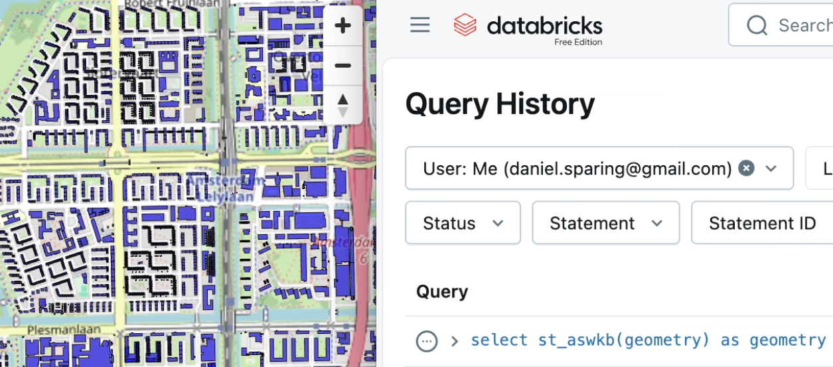
Task: Click the Query History heading
Action: click(500, 104)
